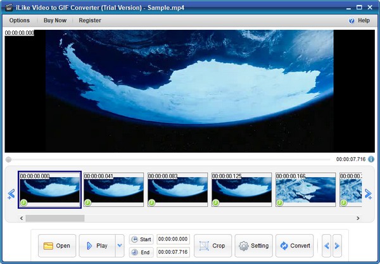Open the Setting gear dialog
Screen dimensions: 380x264
click(253, 246)
